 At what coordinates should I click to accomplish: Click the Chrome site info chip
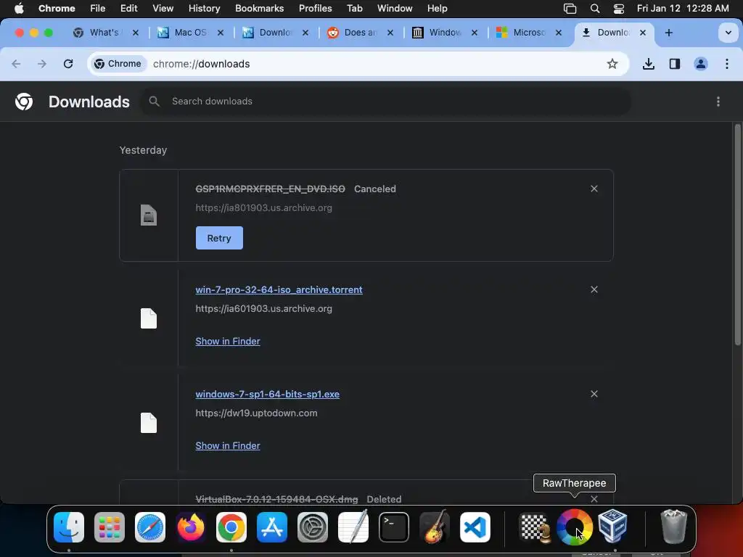(x=118, y=64)
